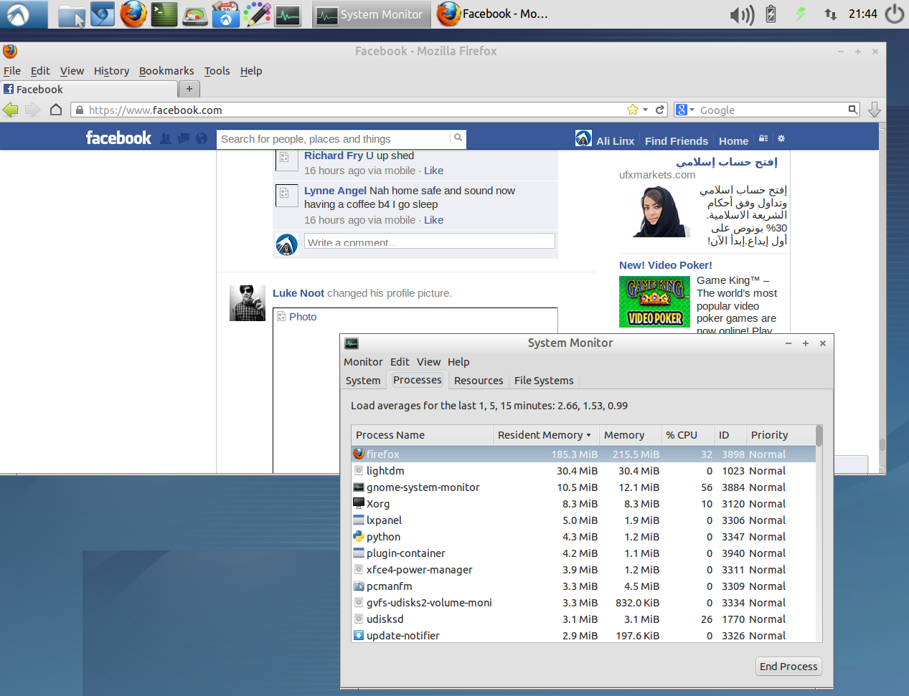Switch to the System tab
909x696 pixels.
tap(363, 381)
